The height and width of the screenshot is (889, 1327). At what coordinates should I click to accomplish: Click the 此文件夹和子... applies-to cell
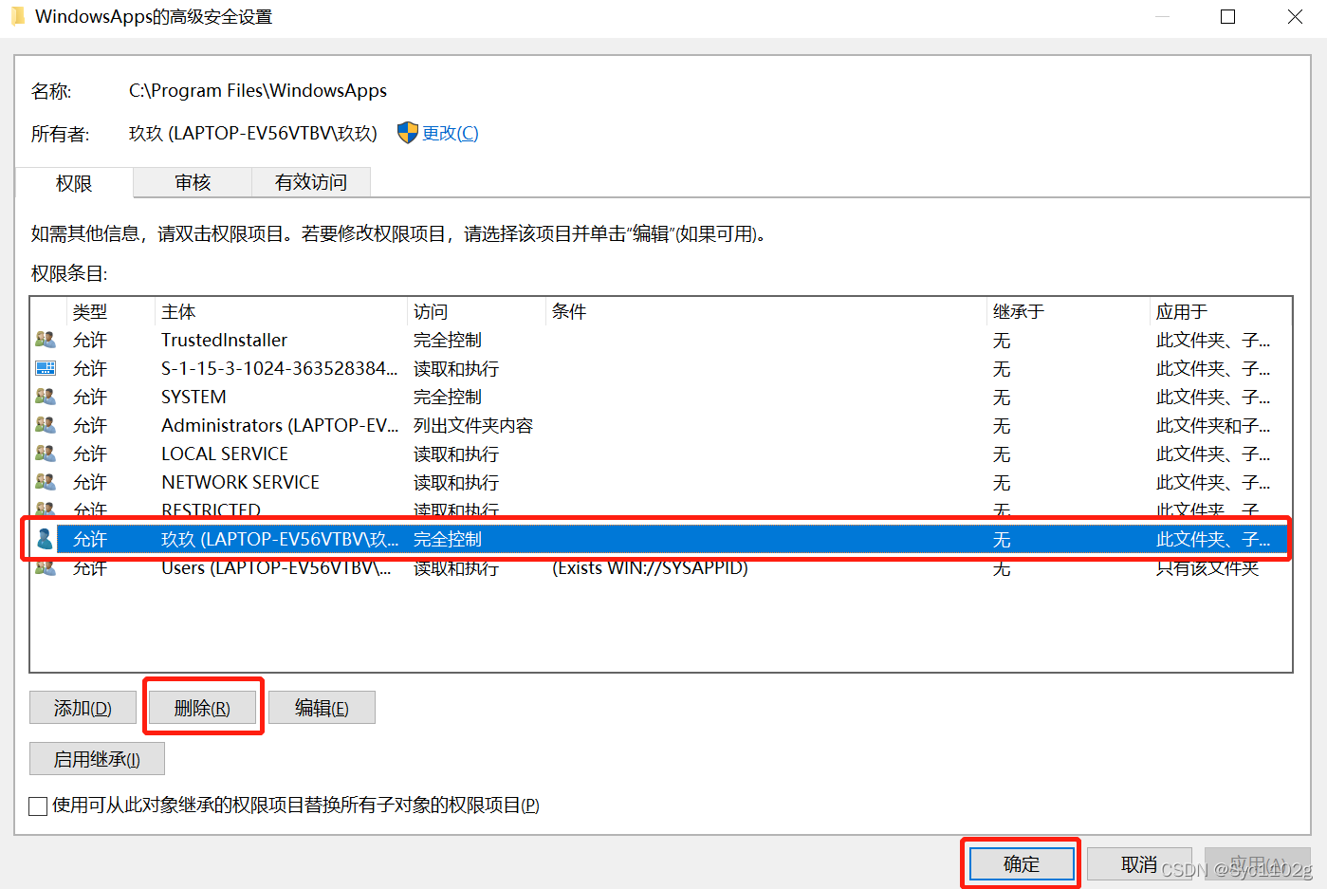coord(1213,425)
